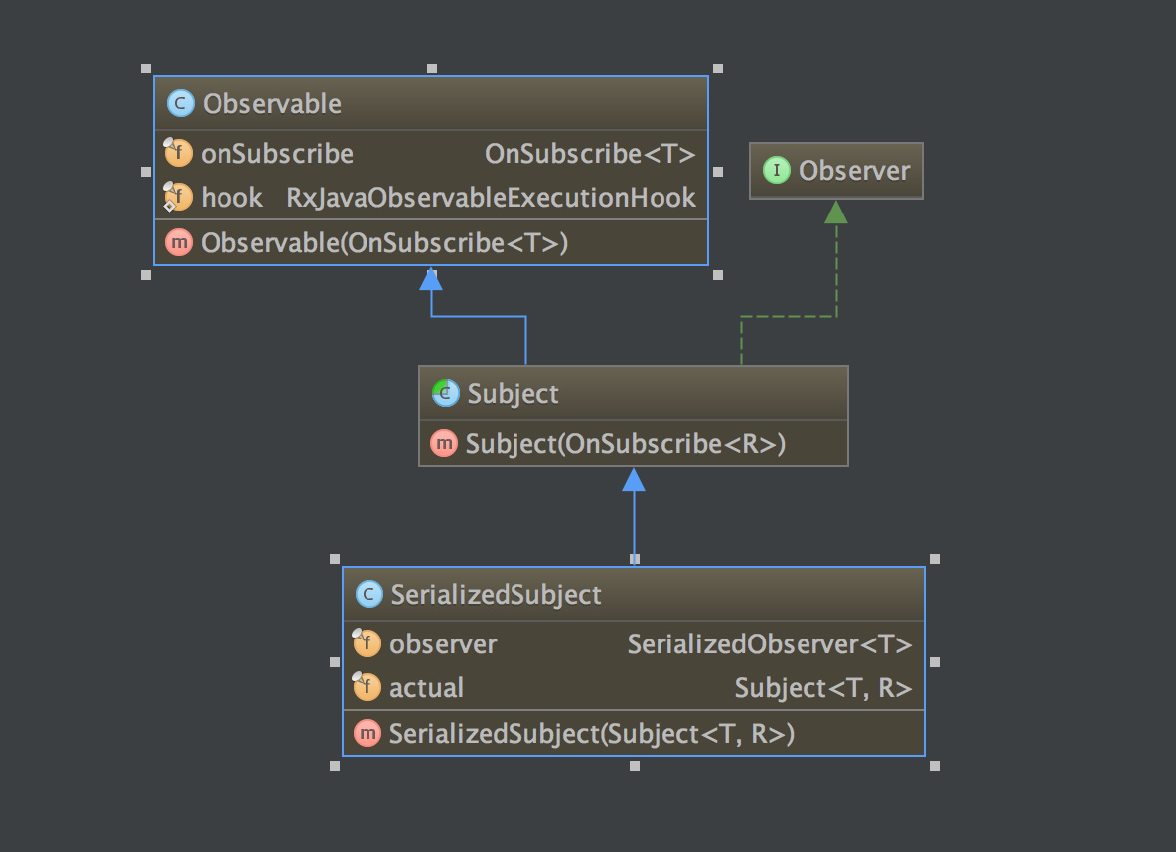Select the Observable class title
This screenshot has width=1176, height=852.
tap(271, 103)
